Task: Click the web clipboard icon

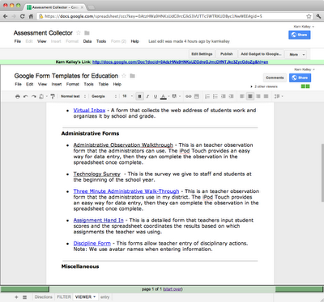Action: [42, 96]
